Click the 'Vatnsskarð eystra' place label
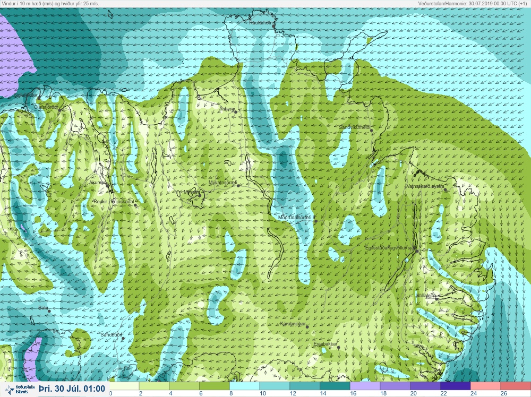Screen dimensions: 531x397 point(425,186)
